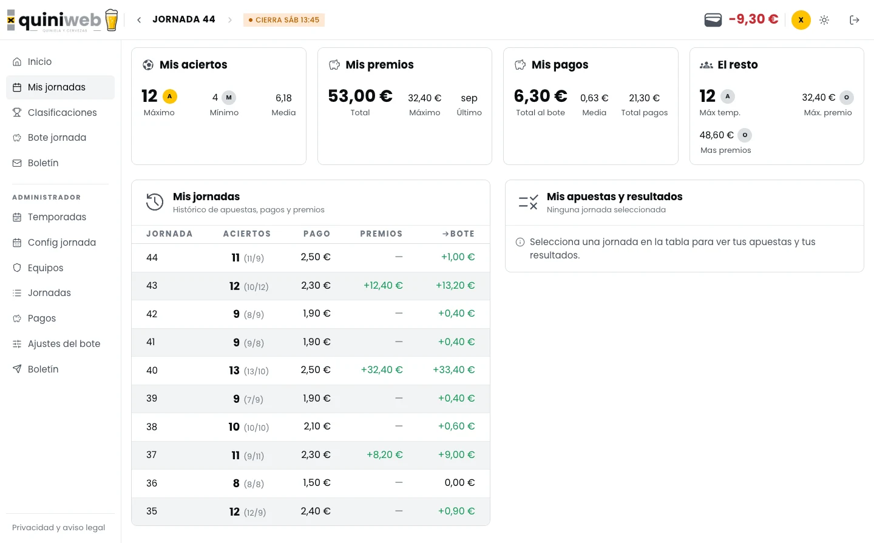
Task: Go to Config jornada
Action: (60, 243)
